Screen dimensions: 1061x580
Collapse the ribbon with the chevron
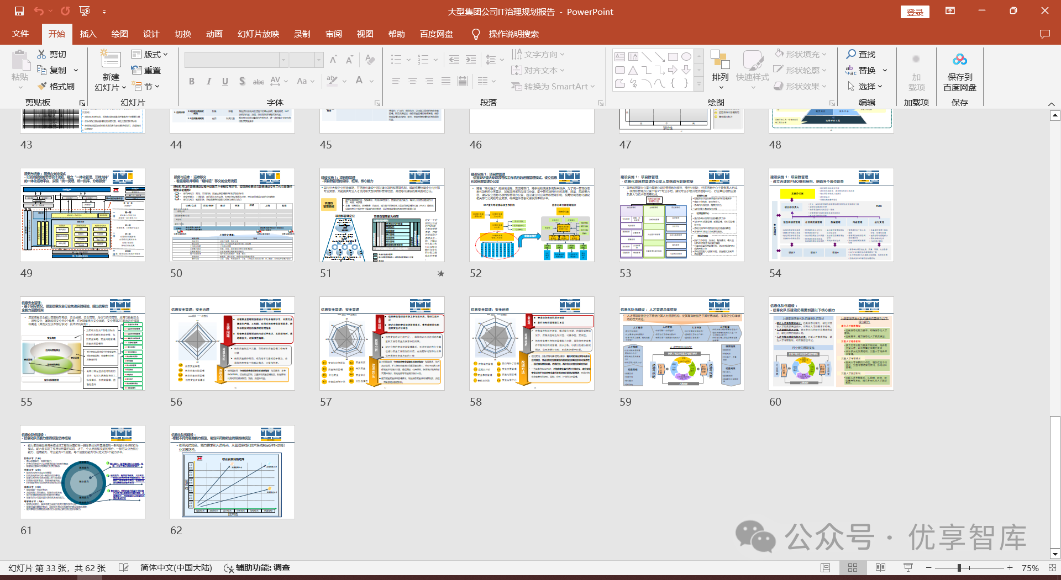click(x=1051, y=104)
